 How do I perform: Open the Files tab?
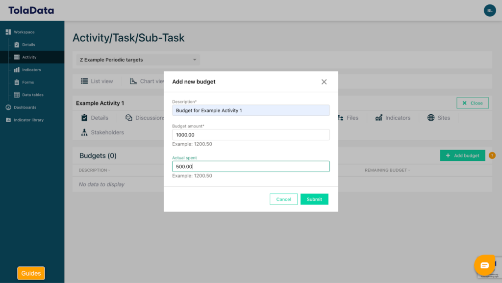(348, 118)
